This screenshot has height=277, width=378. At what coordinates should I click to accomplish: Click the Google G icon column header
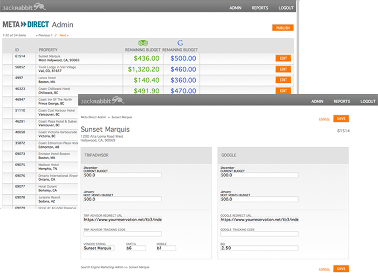pyautogui.click(x=180, y=43)
